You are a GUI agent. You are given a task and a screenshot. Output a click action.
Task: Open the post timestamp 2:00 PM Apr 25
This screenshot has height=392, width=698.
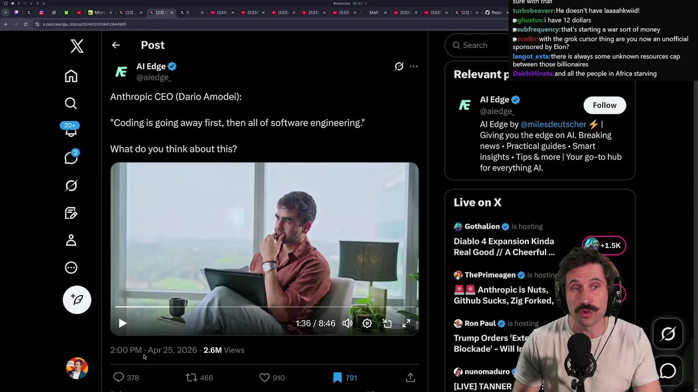tap(153, 350)
